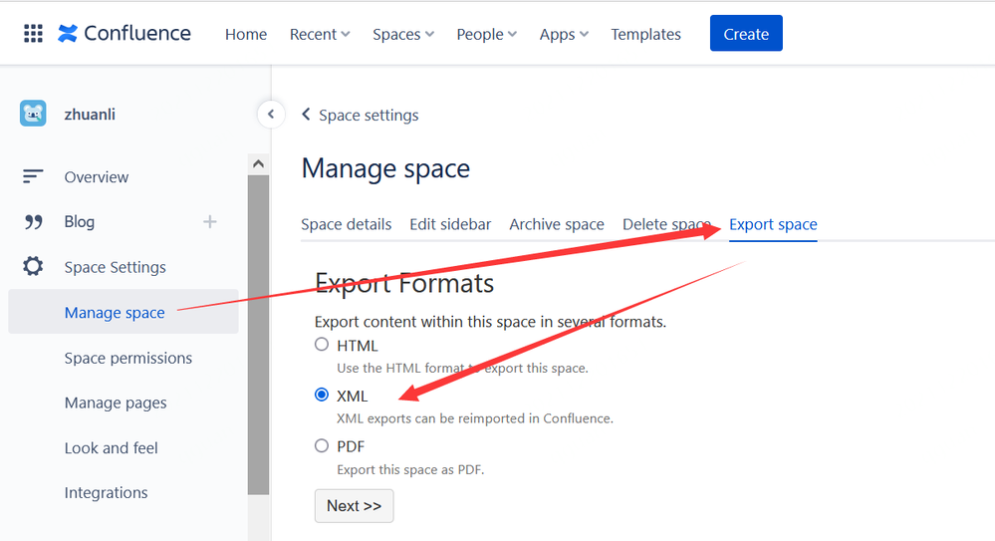The height and width of the screenshot is (541, 995).
Task: Collapse the sidebar with round arrow button
Action: pyautogui.click(x=271, y=115)
